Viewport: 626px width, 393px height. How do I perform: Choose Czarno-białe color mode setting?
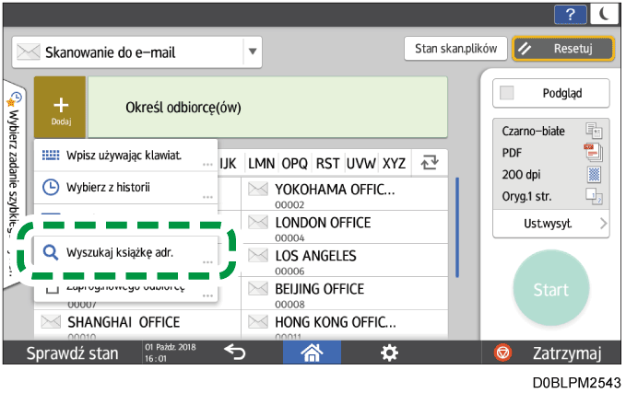coord(550,131)
